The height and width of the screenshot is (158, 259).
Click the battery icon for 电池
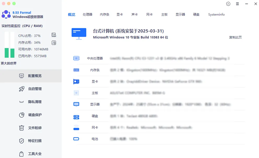click(76, 139)
